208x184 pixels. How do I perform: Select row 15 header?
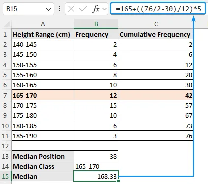click(5, 176)
